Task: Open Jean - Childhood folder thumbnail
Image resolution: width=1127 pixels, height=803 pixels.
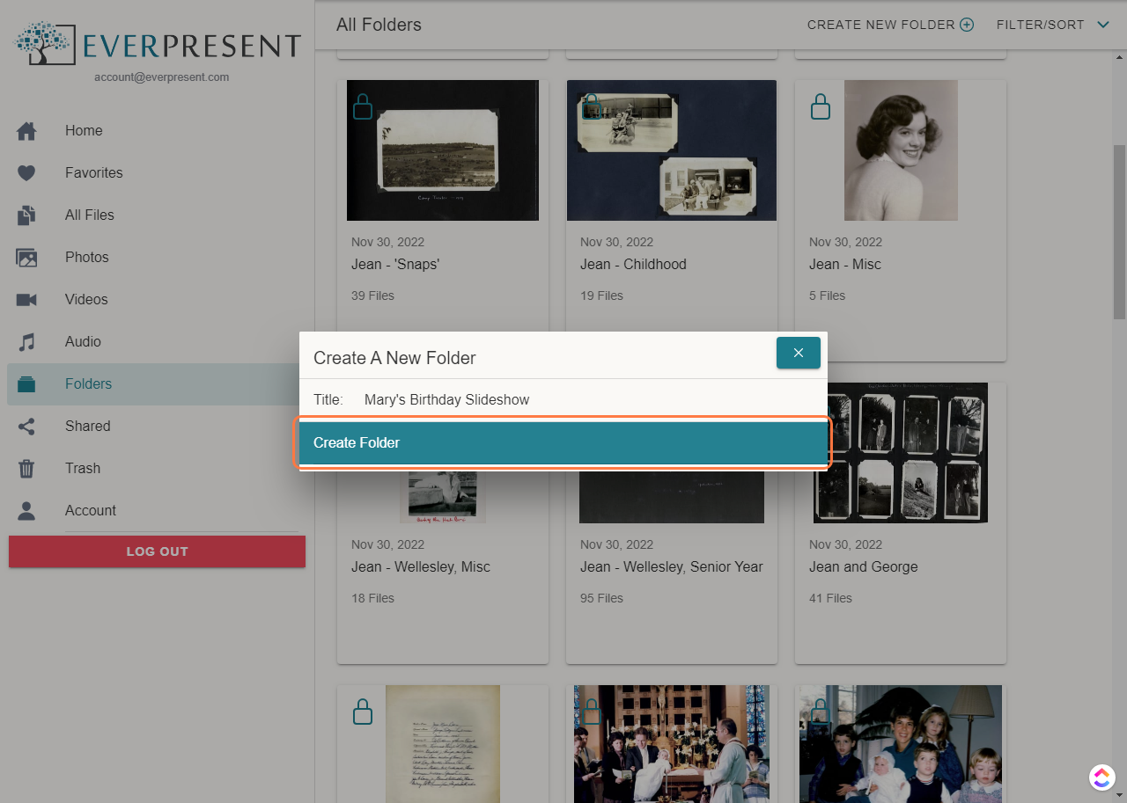Action: (x=672, y=150)
